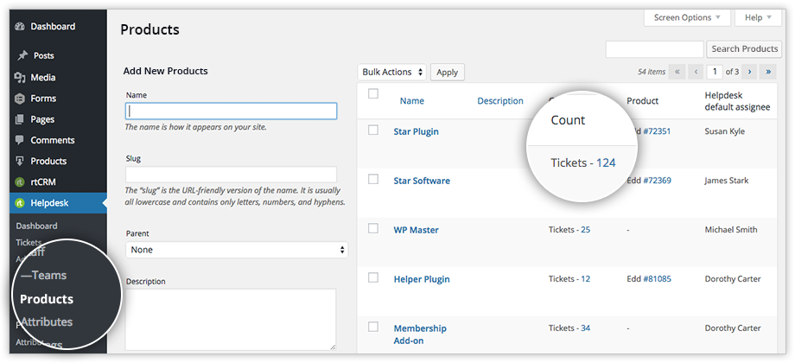
Task: Check the Star Plugin row checkbox
Action: [x=373, y=131]
